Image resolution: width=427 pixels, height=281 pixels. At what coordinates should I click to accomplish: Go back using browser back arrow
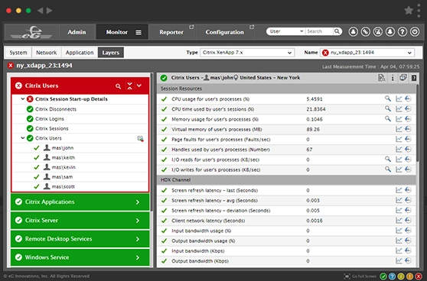click(40, 11)
